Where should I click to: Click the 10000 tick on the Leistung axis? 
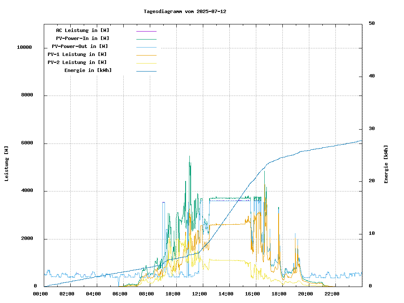24,48
